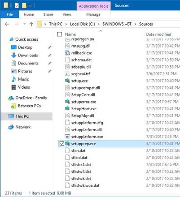The image size is (180, 197).
Task: Click $WINDOWS.~BT breadcrumb in address bar
Action: coord(117,24)
